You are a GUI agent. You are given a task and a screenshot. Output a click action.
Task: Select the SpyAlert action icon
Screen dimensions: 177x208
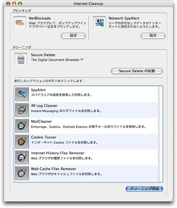[22, 94]
